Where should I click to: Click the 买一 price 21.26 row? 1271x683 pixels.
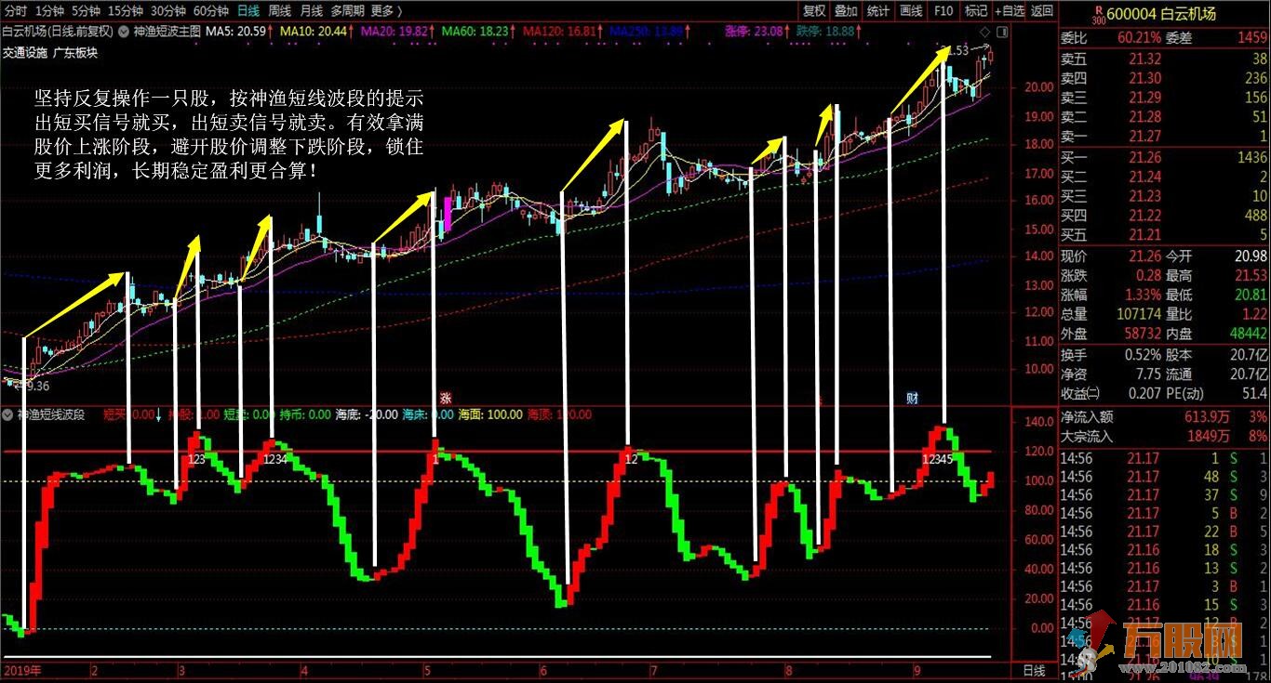point(1165,158)
